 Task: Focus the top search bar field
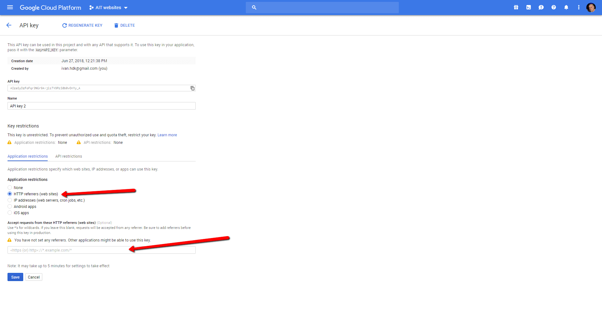[322, 8]
